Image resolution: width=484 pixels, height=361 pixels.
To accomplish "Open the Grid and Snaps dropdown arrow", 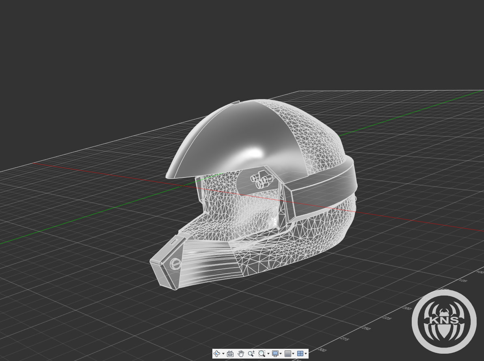I will point(293,354).
